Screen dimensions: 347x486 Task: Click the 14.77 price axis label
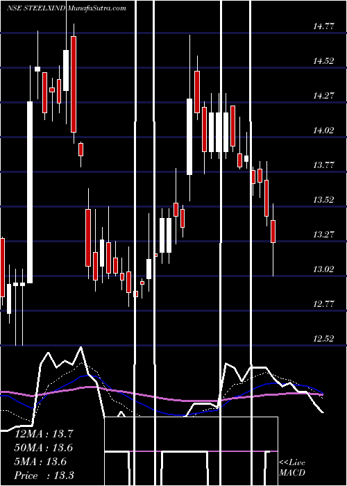(x=324, y=26)
